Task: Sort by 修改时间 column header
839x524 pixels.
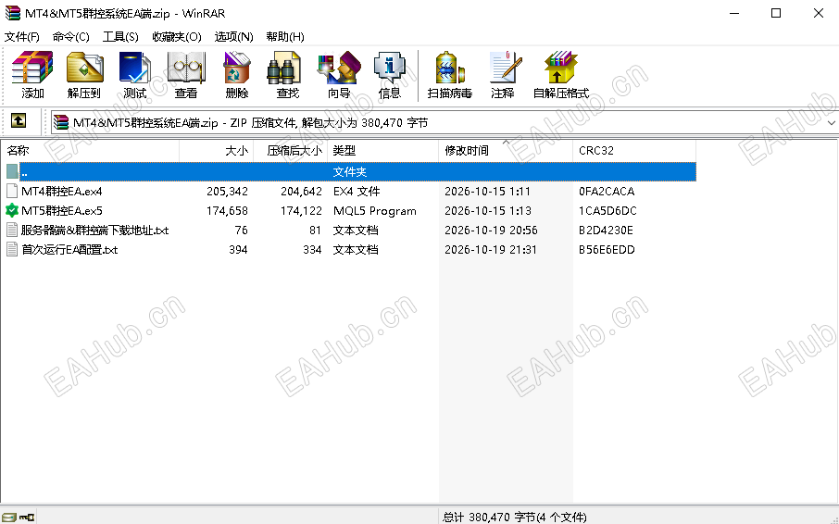Action: click(x=506, y=151)
